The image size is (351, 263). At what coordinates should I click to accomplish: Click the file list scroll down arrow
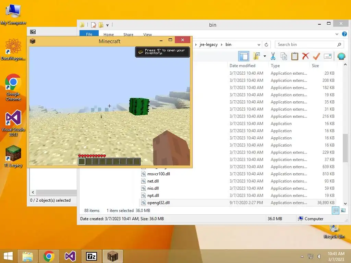[345, 203]
